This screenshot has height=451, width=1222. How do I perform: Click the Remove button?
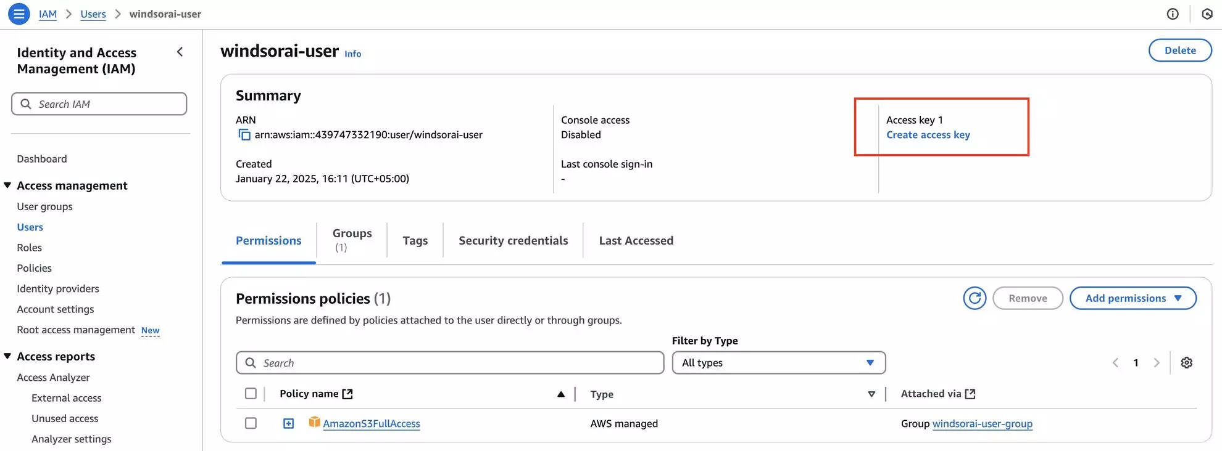(x=1028, y=298)
